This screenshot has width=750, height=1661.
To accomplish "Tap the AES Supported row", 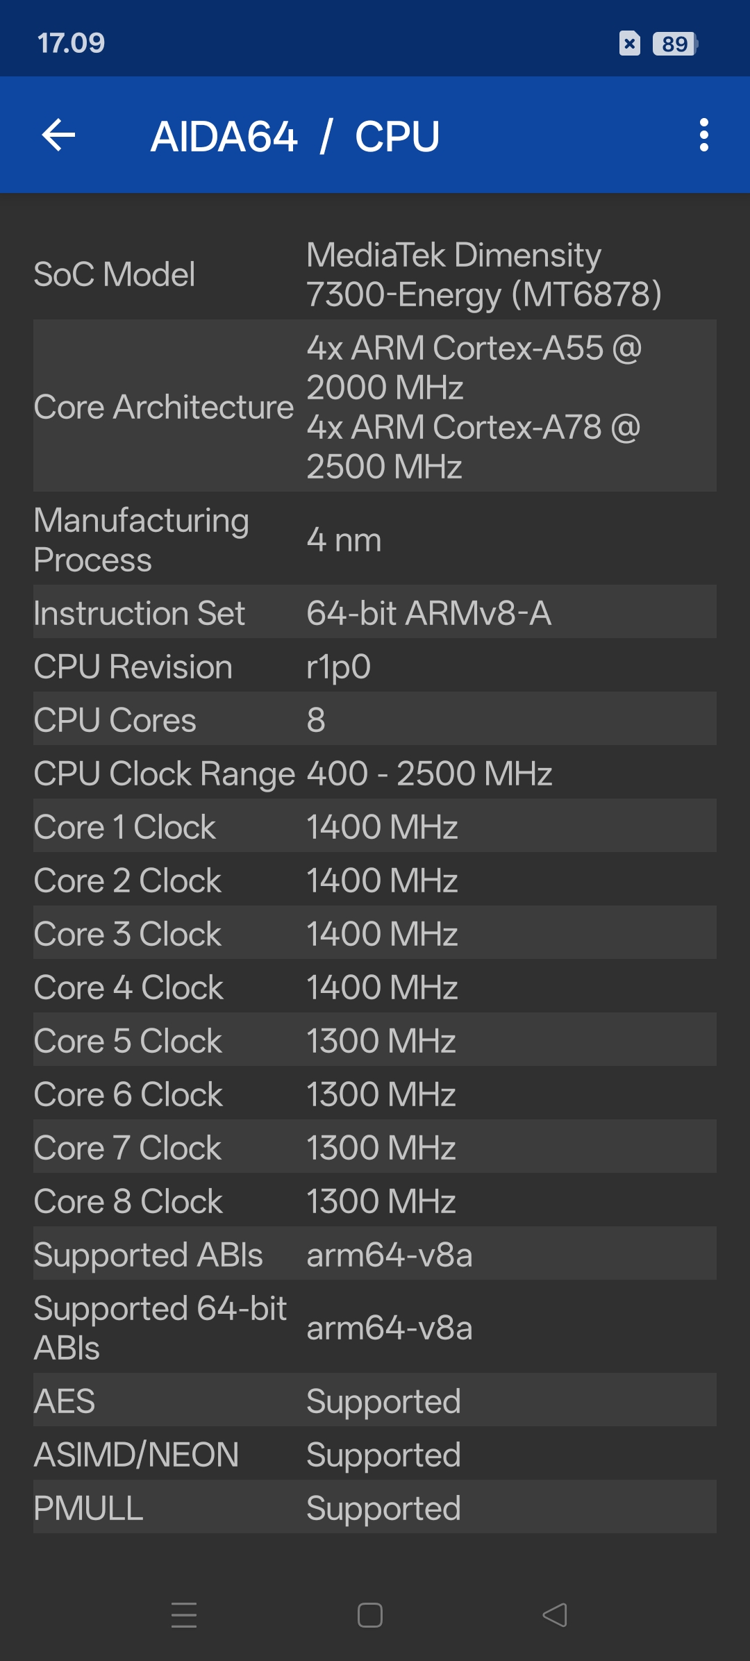I will click(375, 1401).
